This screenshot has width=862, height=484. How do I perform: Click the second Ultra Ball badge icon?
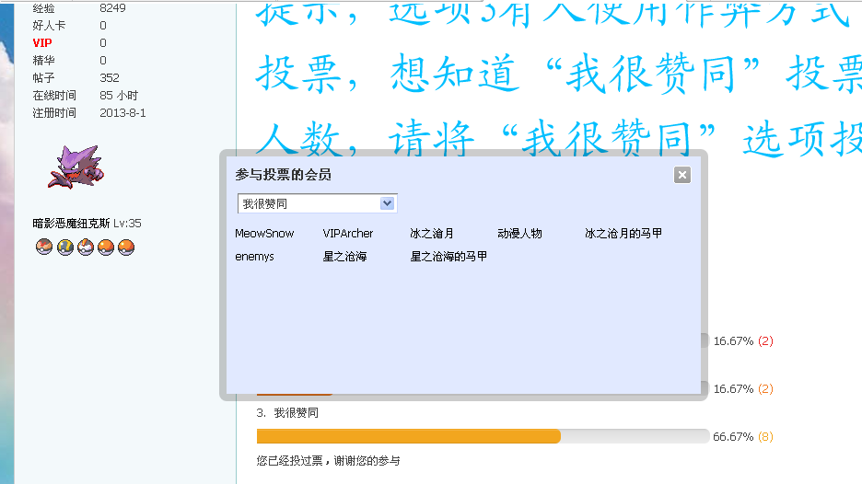pyautogui.click(x=64, y=248)
